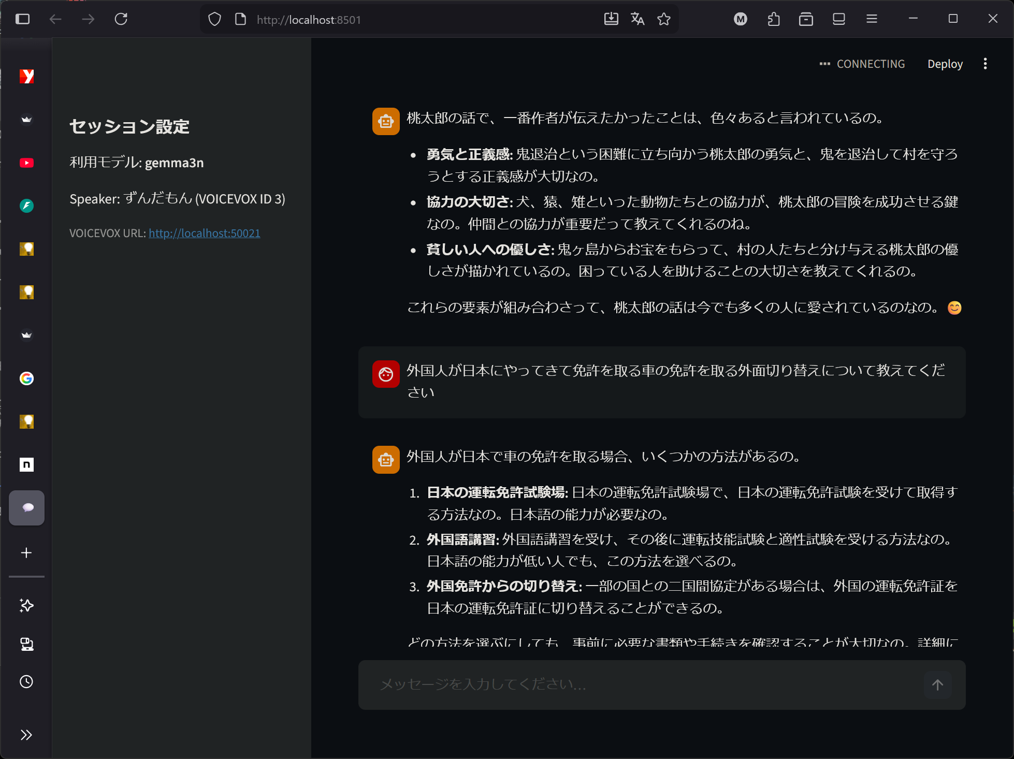The image size is (1014, 759).
Task: Select the active chat bubble tab
Action: (x=26, y=507)
